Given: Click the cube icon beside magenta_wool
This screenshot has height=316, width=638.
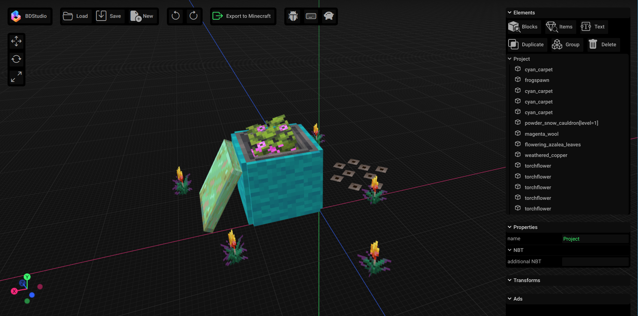Looking at the screenshot, I should pos(518,133).
